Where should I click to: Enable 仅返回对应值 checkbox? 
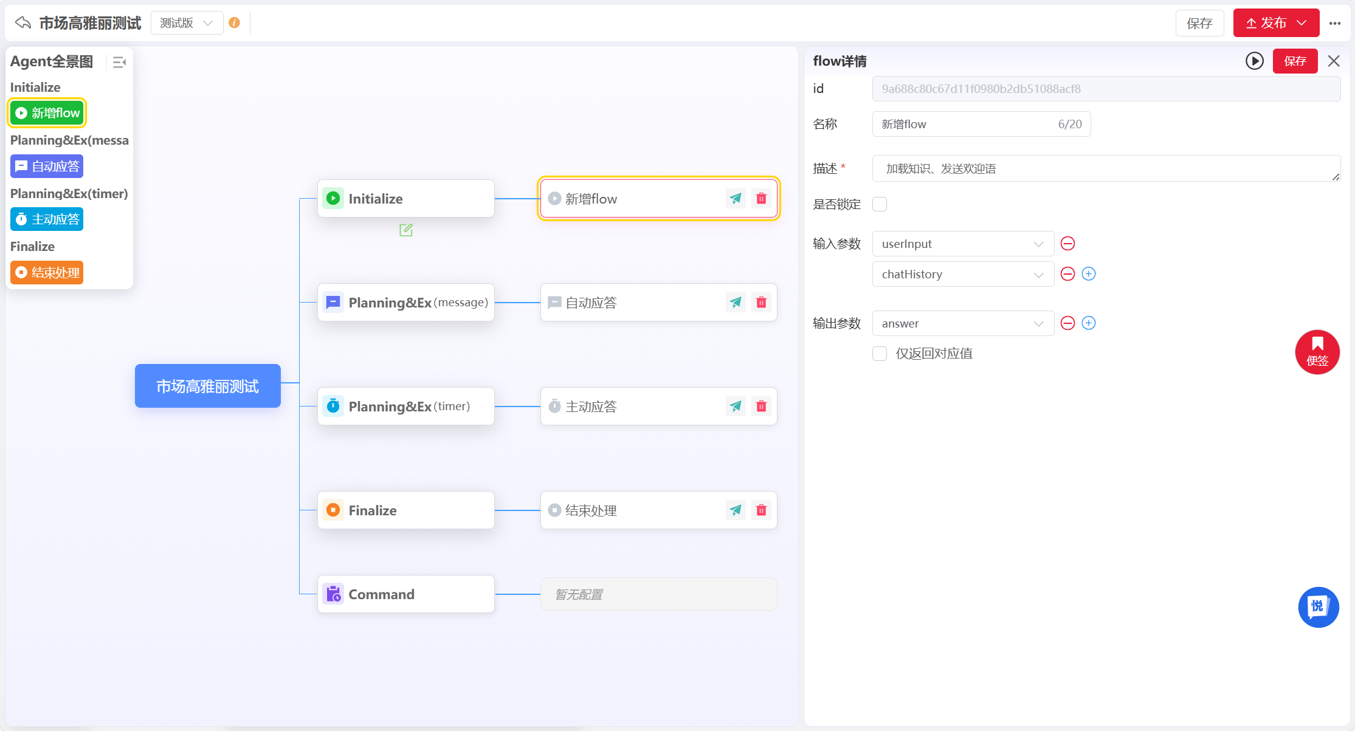tap(880, 354)
